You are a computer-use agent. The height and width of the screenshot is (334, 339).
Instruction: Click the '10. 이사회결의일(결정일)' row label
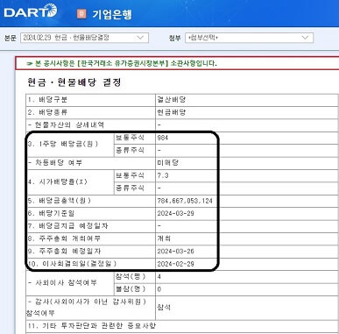click(x=72, y=264)
